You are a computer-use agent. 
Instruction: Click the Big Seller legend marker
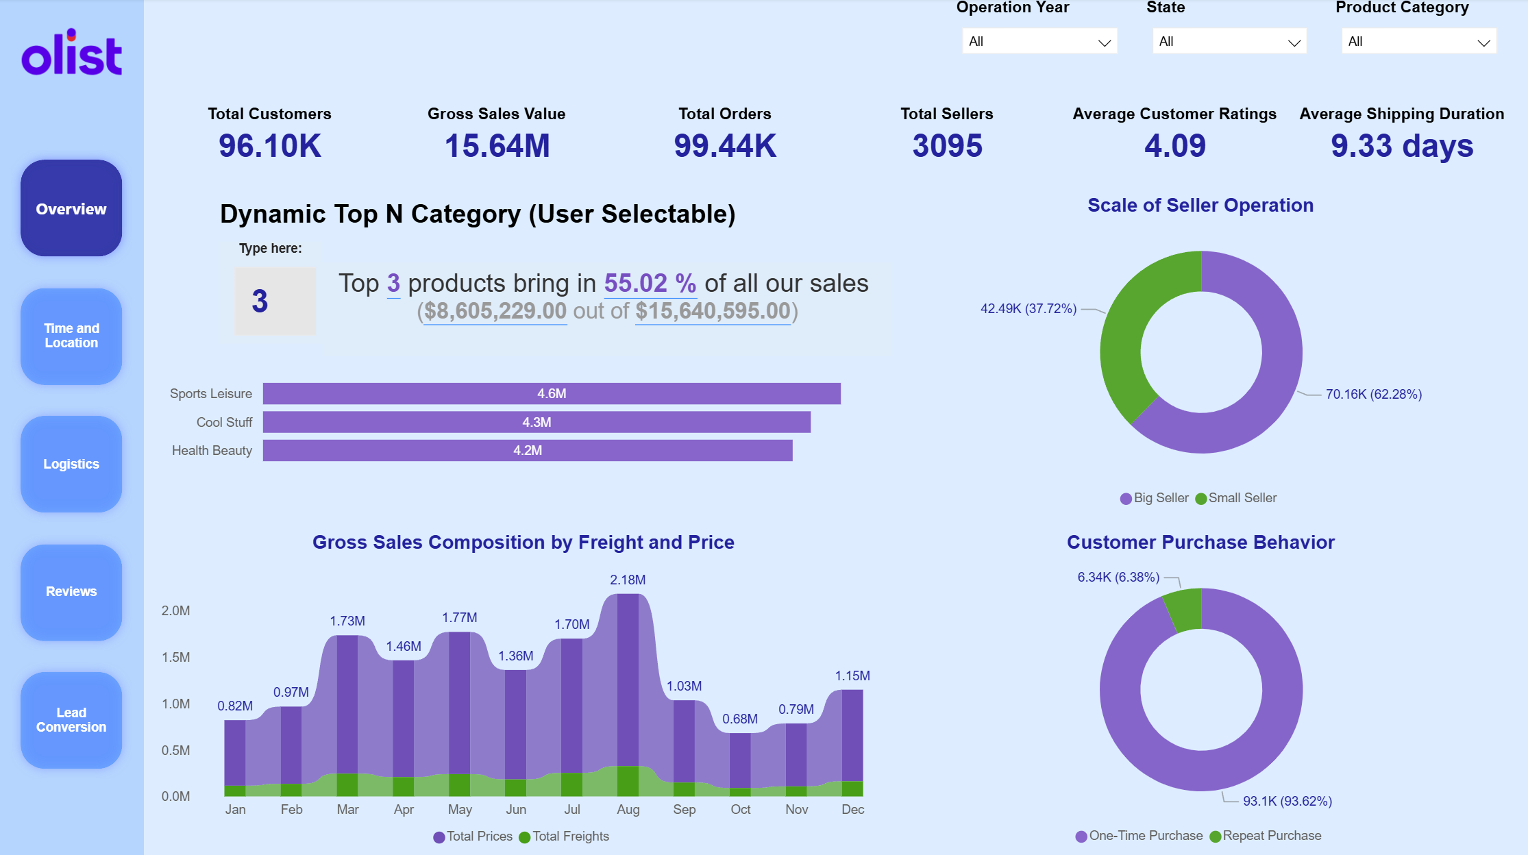tap(1126, 499)
